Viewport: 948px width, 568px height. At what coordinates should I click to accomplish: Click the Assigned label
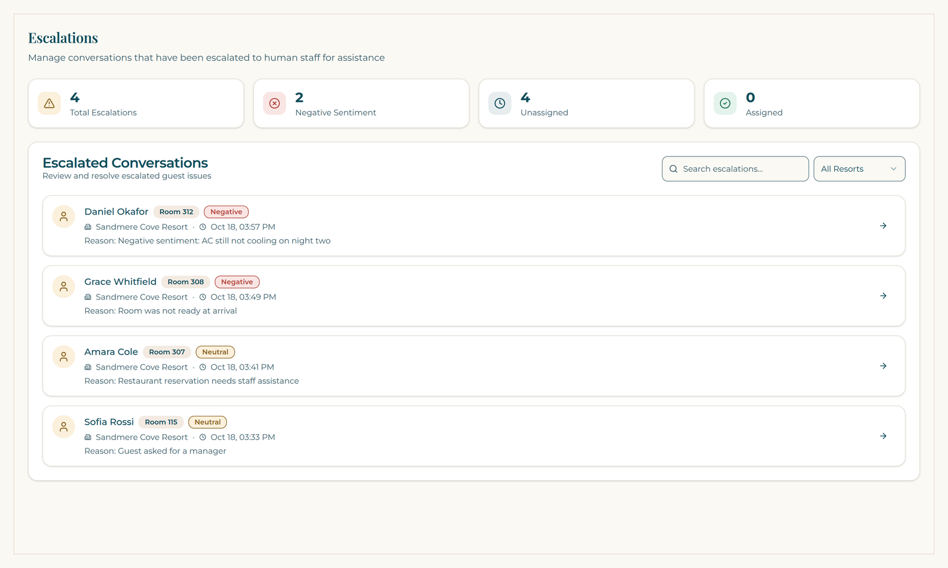(x=764, y=113)
